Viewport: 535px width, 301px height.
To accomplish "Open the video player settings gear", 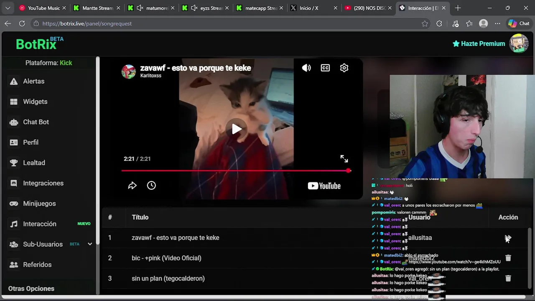I will pos(344,68).
